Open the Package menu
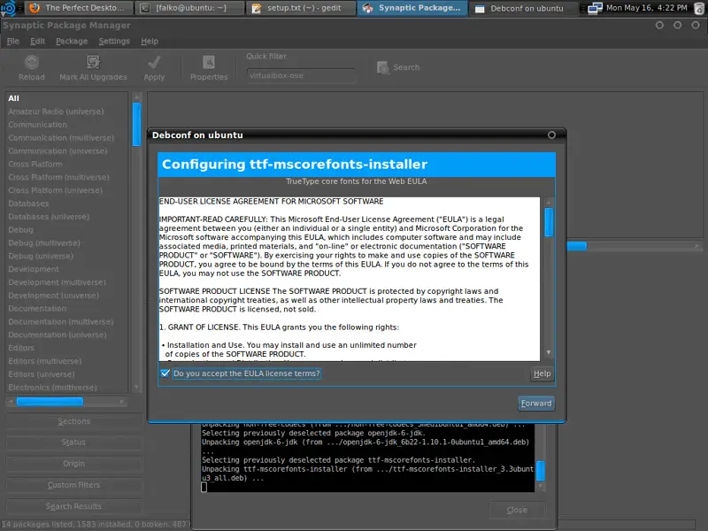Image resolution: width=708 pixels, height=531 pixels. click(x=72, y=41)
